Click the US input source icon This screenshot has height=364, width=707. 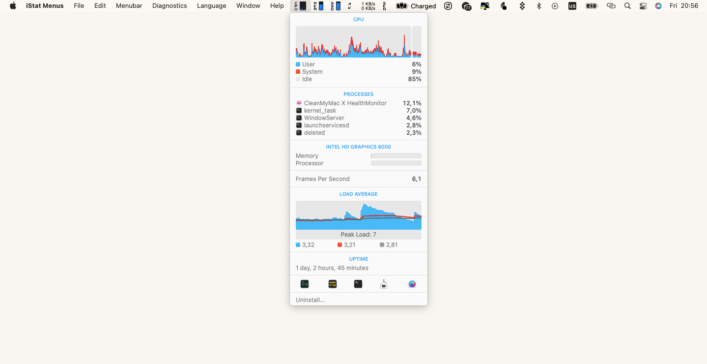click(x=572, y=6)
